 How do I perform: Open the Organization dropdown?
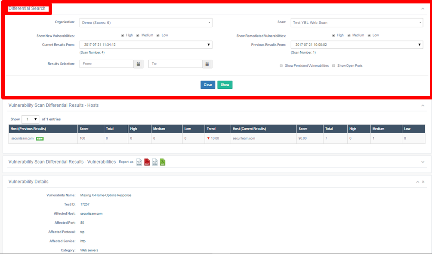(x=146, y=22)
